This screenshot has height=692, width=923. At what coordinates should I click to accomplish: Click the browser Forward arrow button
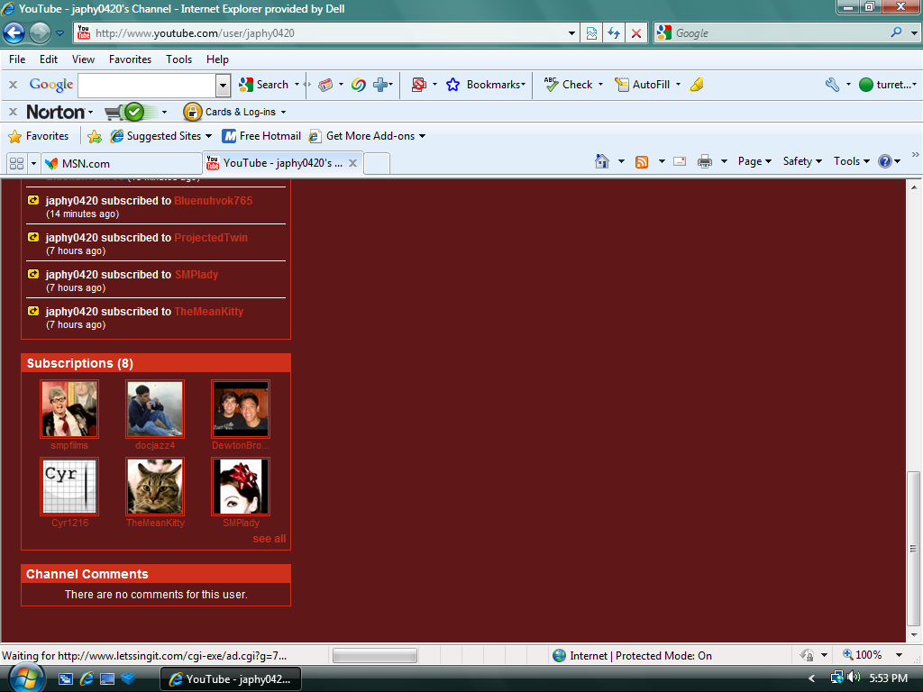40,33
